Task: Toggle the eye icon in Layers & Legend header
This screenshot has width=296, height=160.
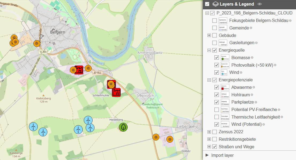Action: 260,4
